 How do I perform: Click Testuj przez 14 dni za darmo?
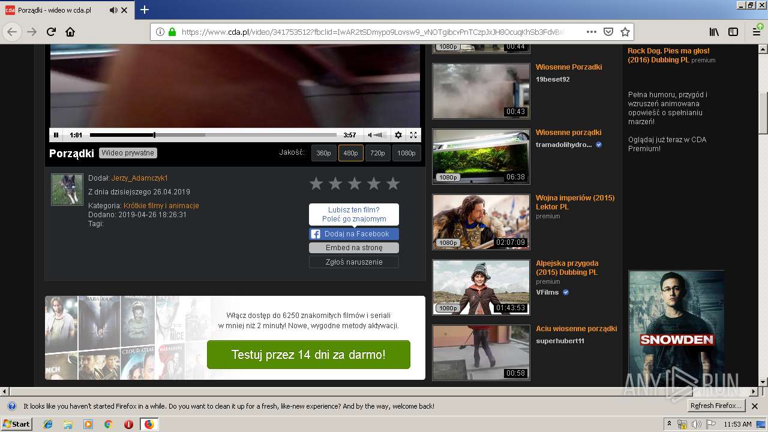[x=308, y=355]
